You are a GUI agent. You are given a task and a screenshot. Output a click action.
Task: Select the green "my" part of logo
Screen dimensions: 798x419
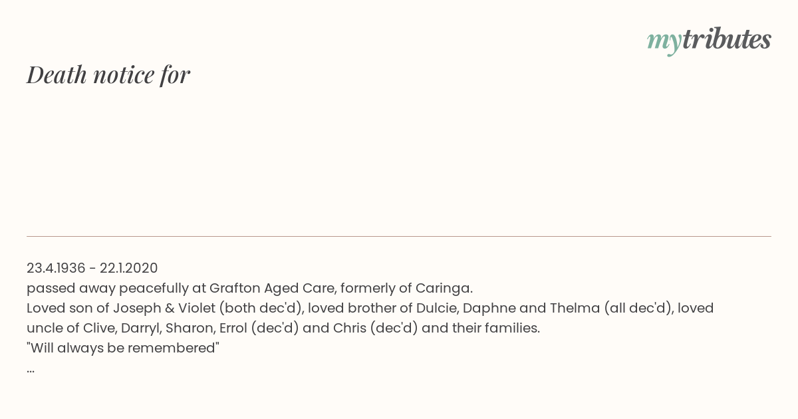664,43
